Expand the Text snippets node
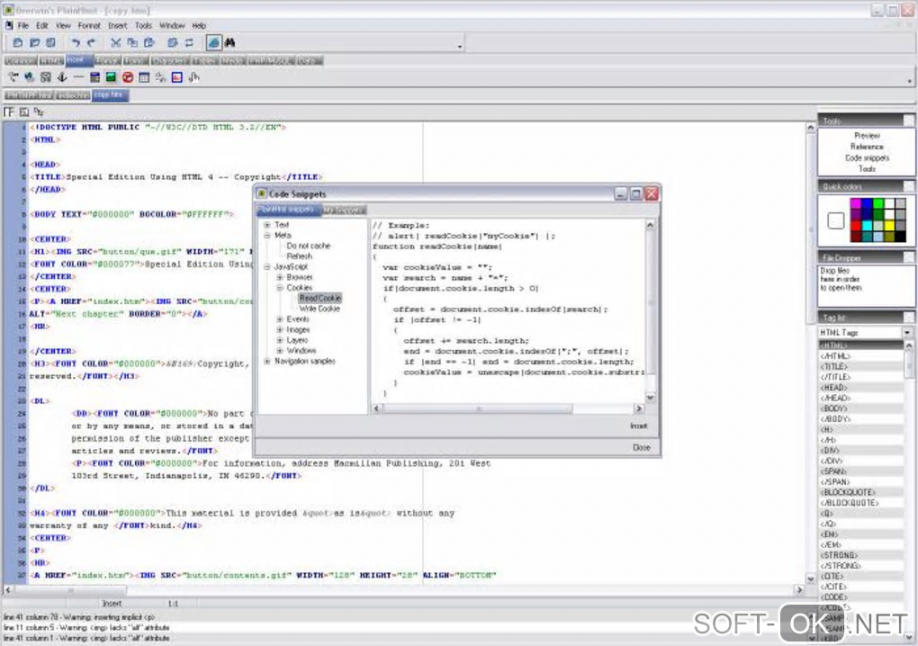The image size is (918, 646). (x=267, y=225)
